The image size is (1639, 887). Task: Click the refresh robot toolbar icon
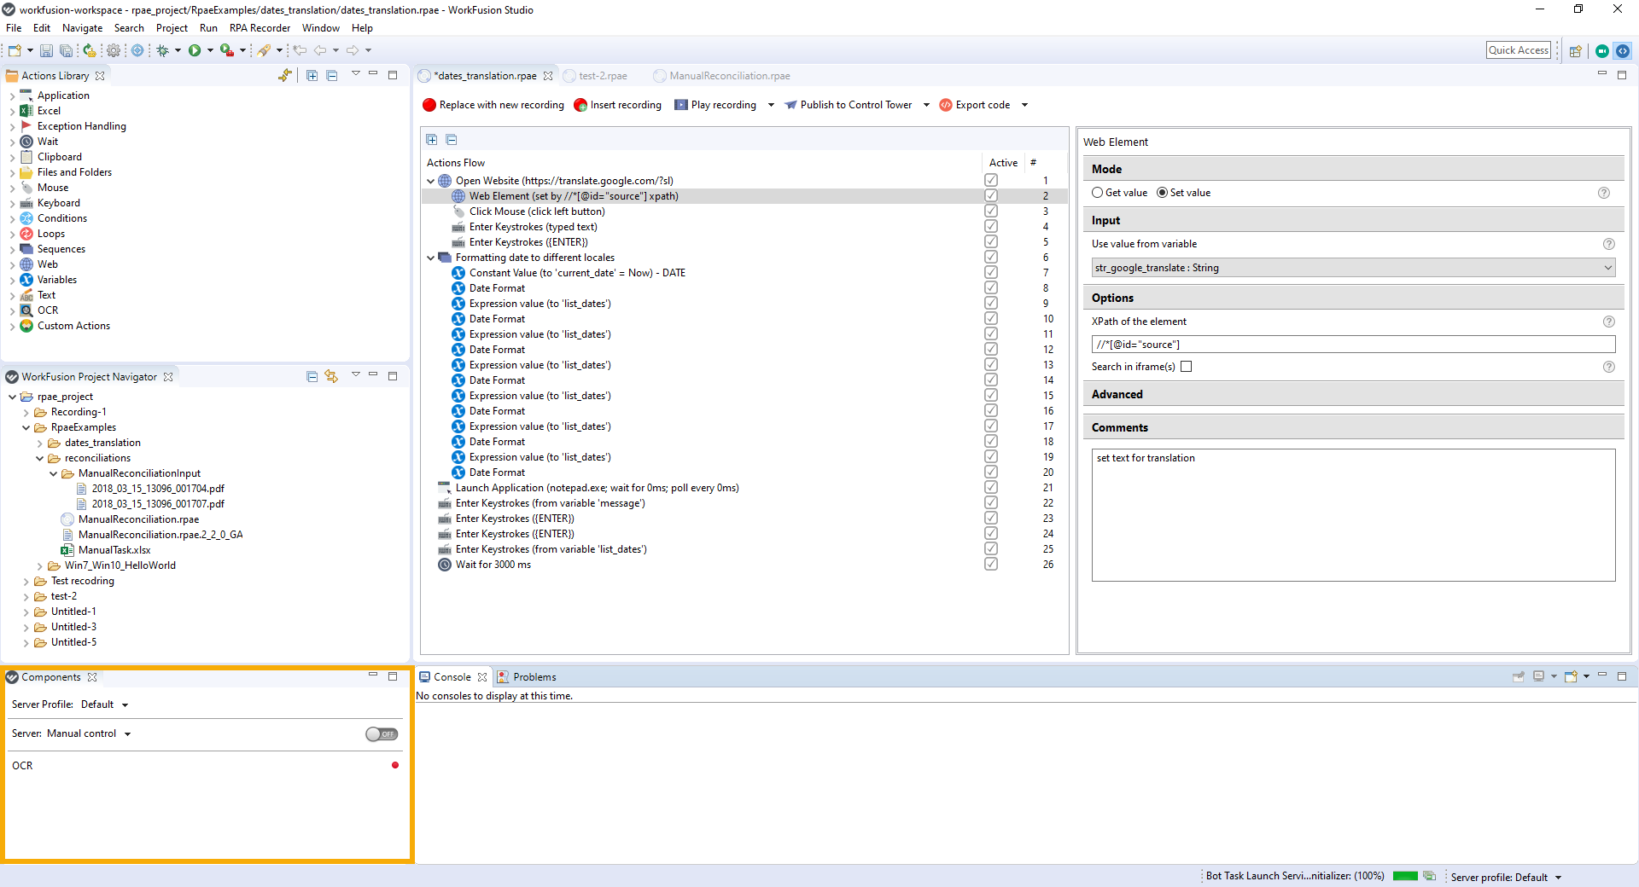(90, 51)
